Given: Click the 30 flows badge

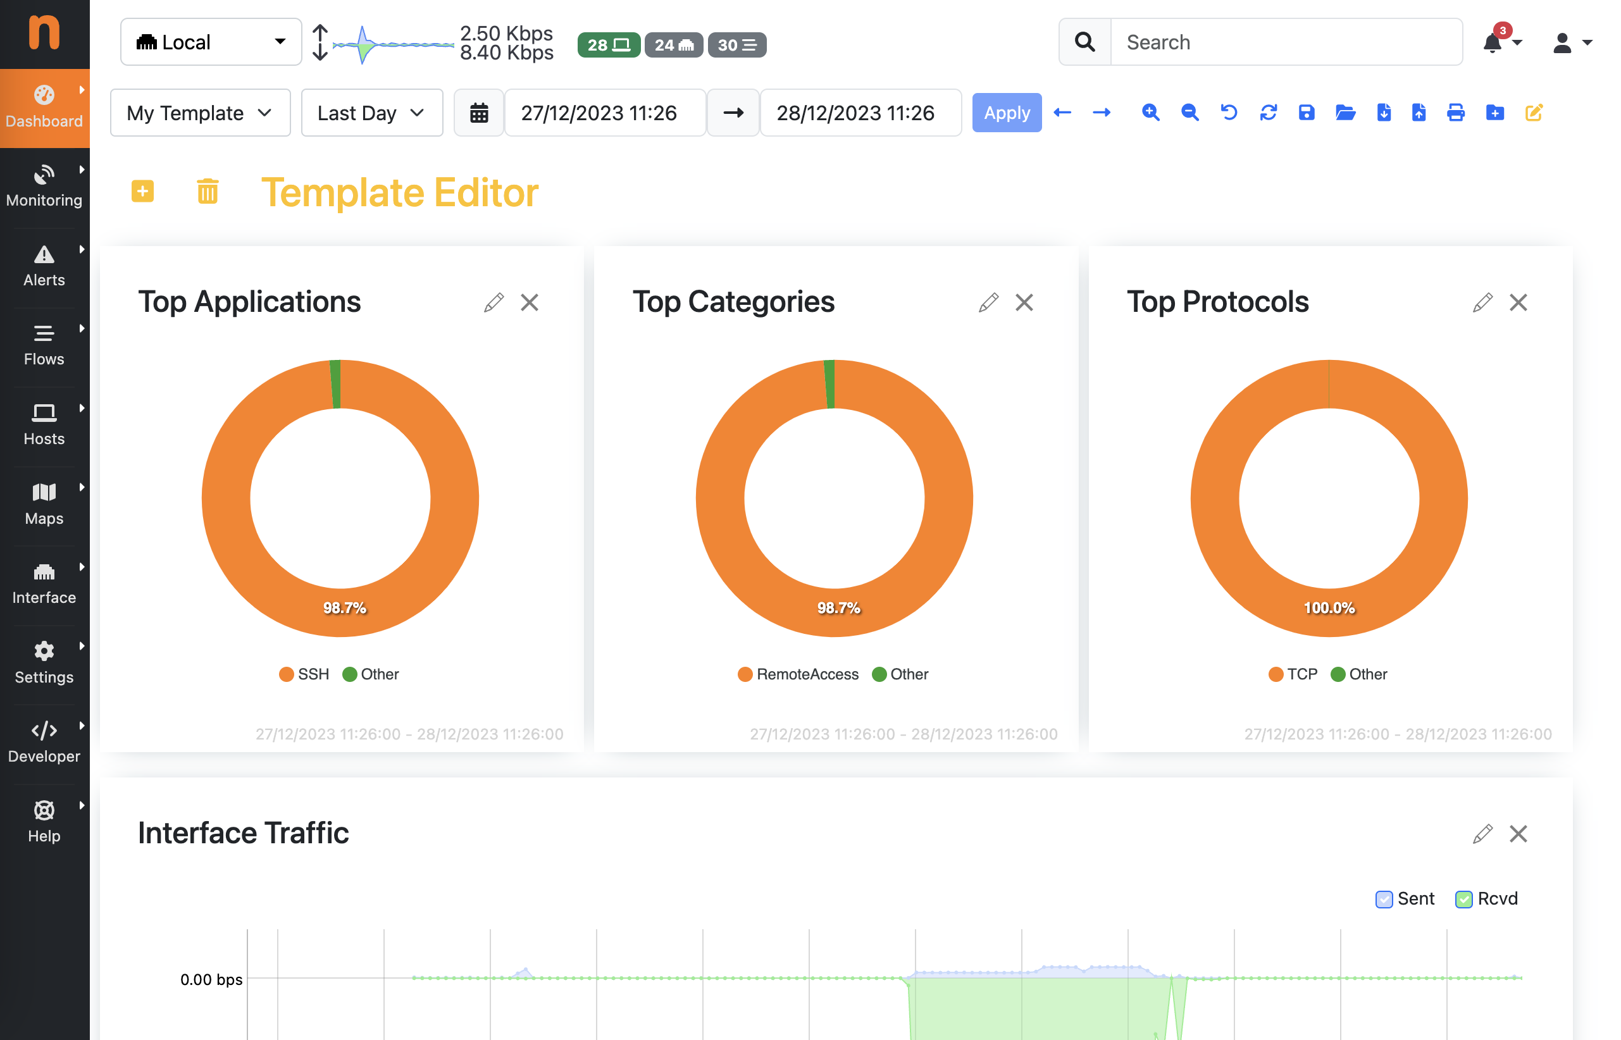Looking at the screenshot, I should [x=737, y=46].
